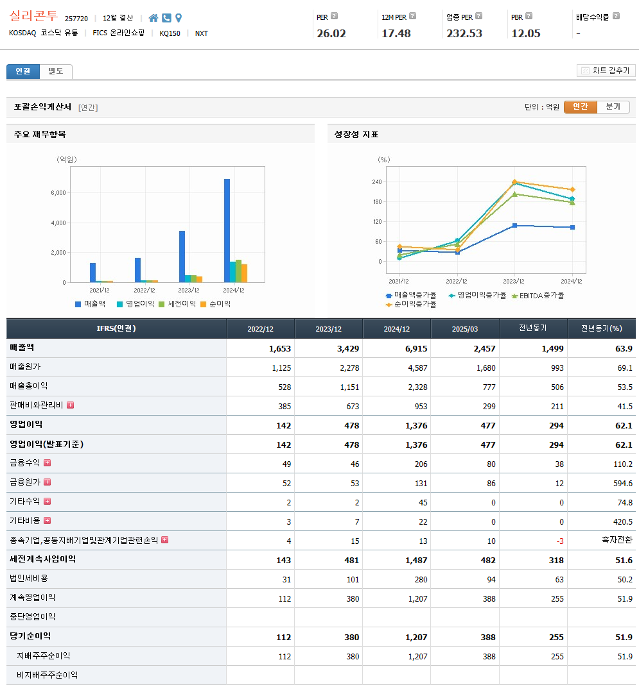The image size is (639, 694).
Task: Switch to 분기 period view
Action: (613, 106)
